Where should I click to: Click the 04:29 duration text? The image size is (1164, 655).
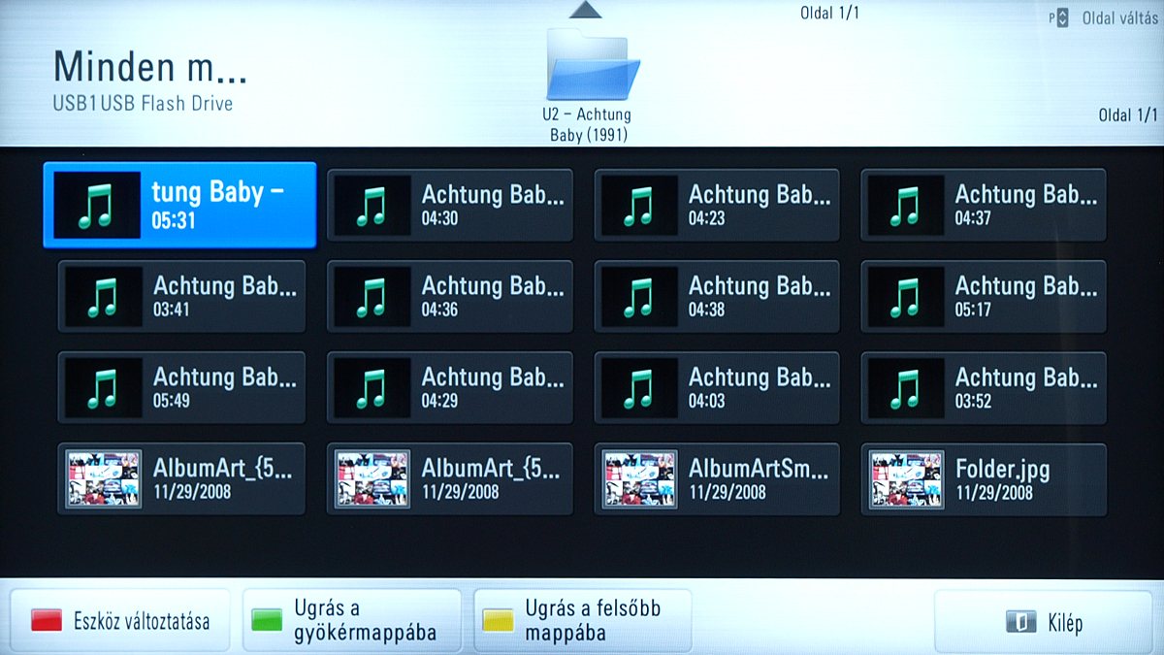pyautogui.click(x=439, y=401)
